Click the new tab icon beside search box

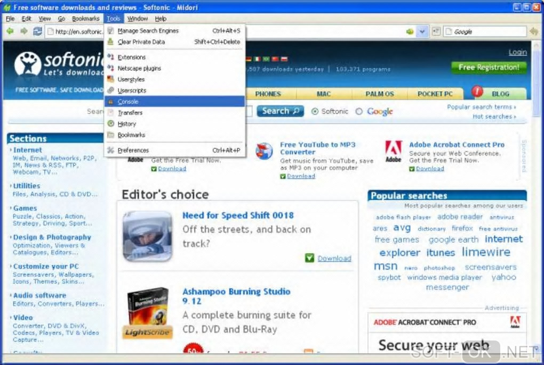click(436, 31)
